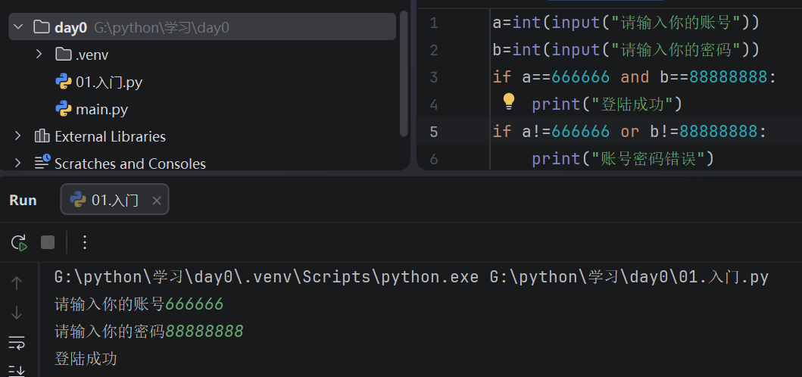Click the .venv folder icon
The height and width of the screenshot is (377, 802).
coord(62,55)
